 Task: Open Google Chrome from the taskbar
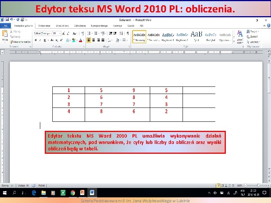(73, 192)
